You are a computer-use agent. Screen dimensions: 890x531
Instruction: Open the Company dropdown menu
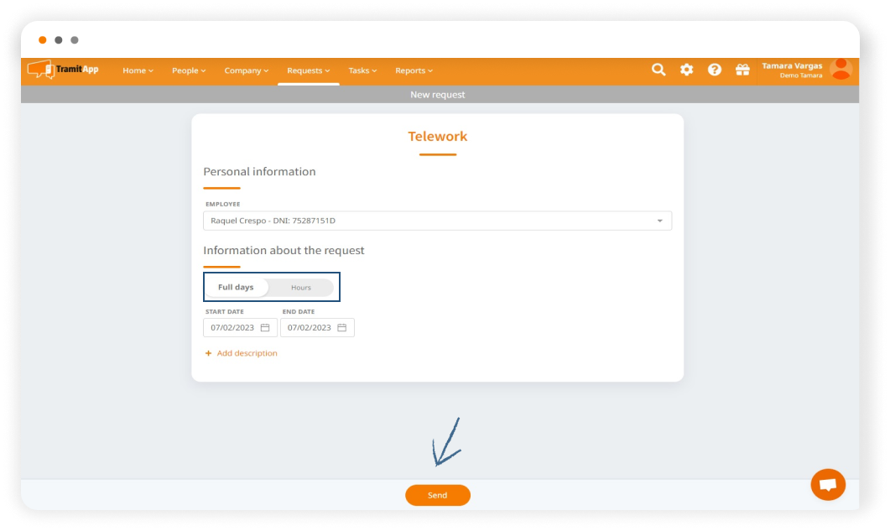pos(246,70)
